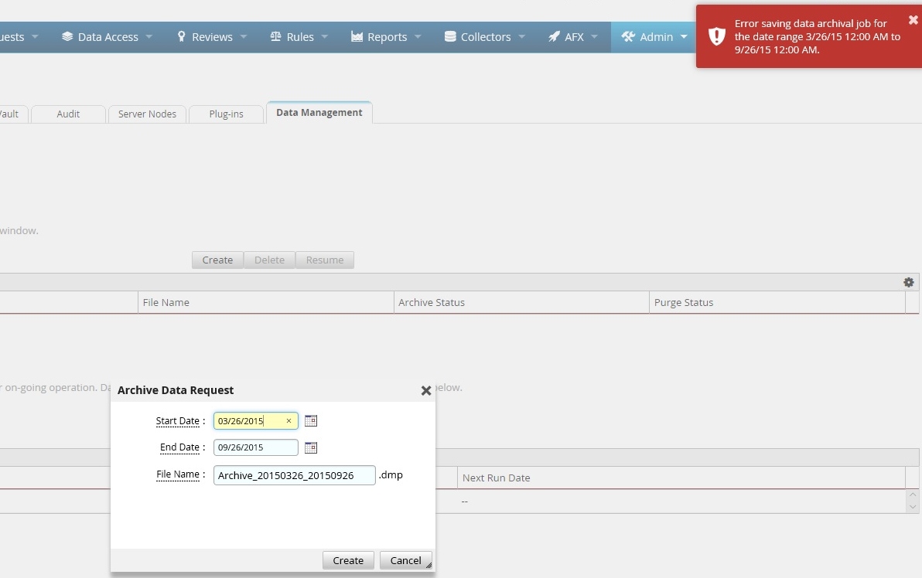The image size is (922, 578).
Task: Open the Start Date calendar picker
Action: coord(311,421)
